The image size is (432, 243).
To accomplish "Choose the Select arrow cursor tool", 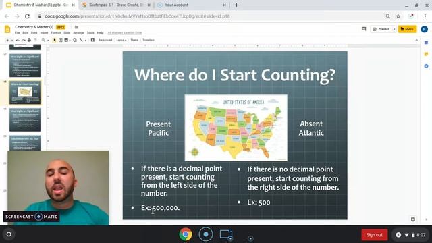I will [x=55, y=40].
